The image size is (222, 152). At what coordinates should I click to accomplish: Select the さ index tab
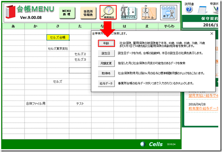point(58,26)
